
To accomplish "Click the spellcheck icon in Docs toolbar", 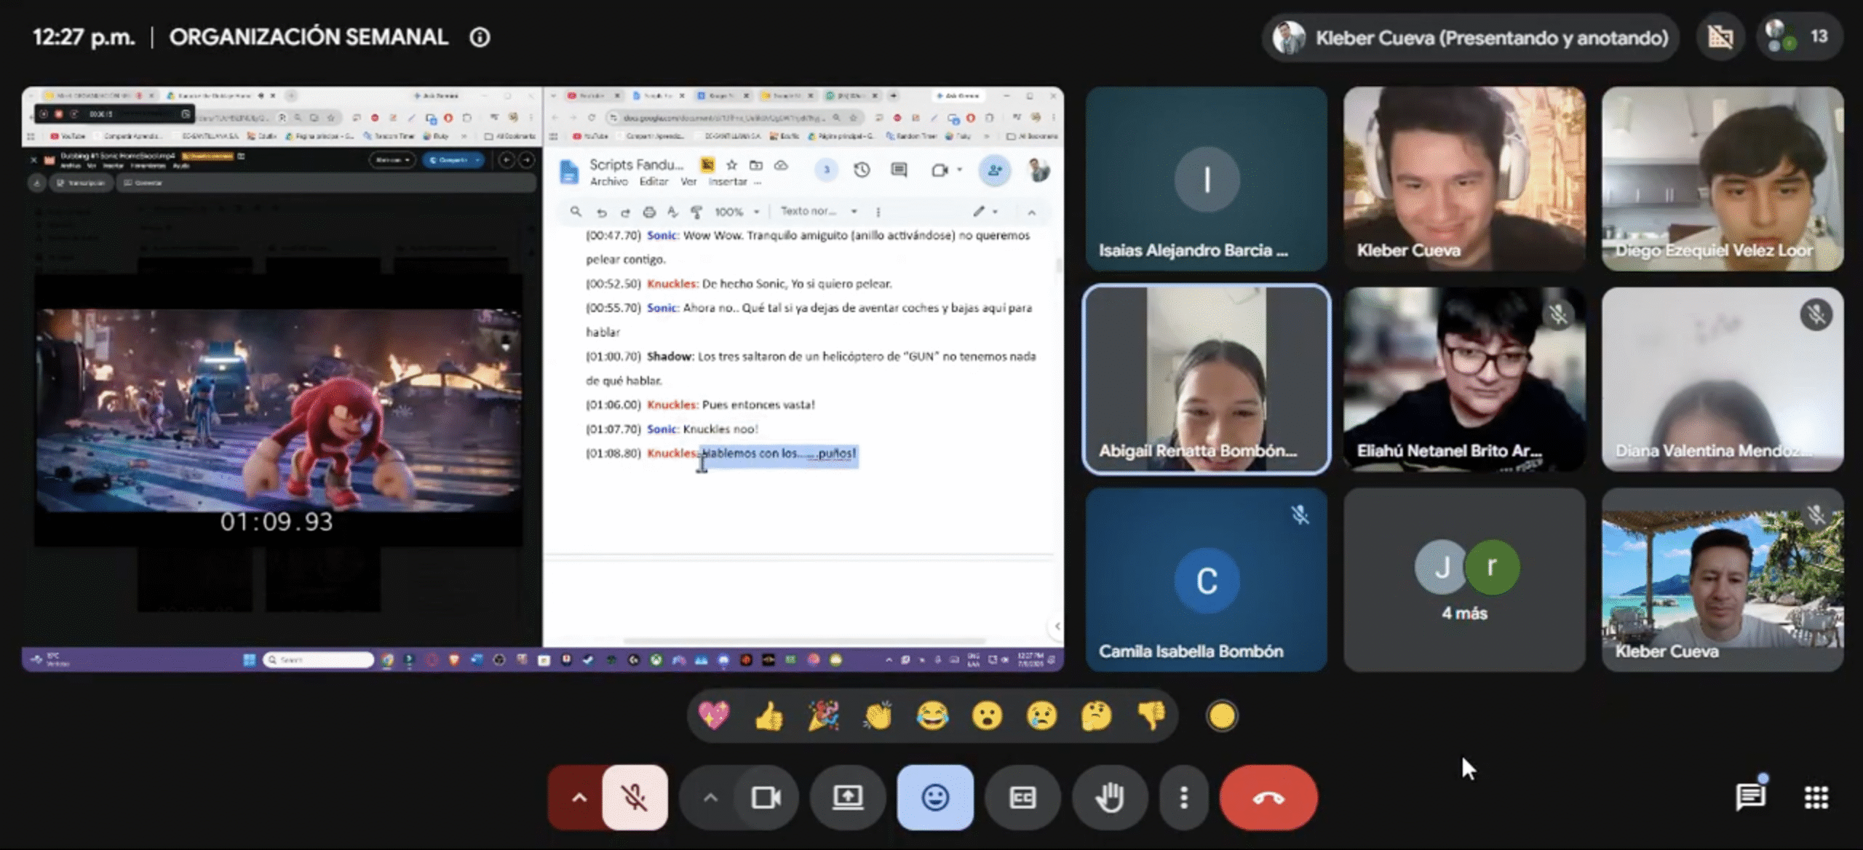I will [673, 212].
